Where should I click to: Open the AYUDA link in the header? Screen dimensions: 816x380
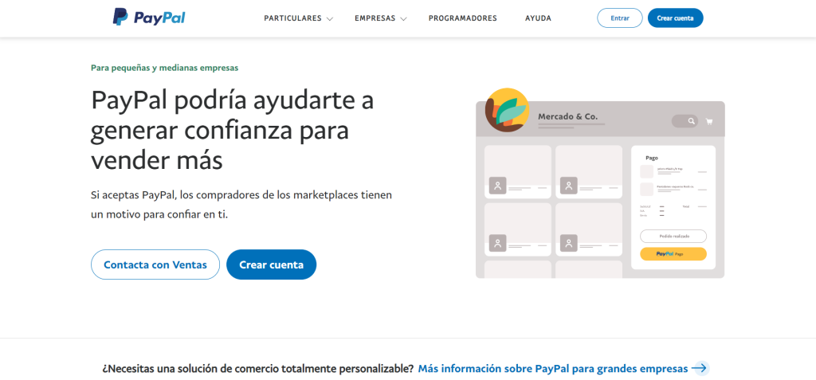(x=538, y=18)
